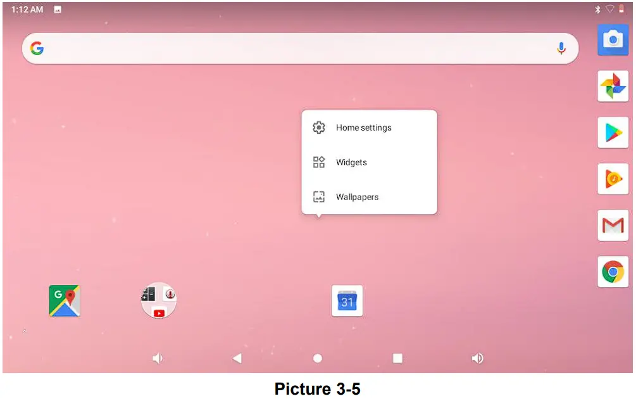This screenshot has height=401, width=636.
Task: Tap the Google voice search microphone
Action: (561, 48)
